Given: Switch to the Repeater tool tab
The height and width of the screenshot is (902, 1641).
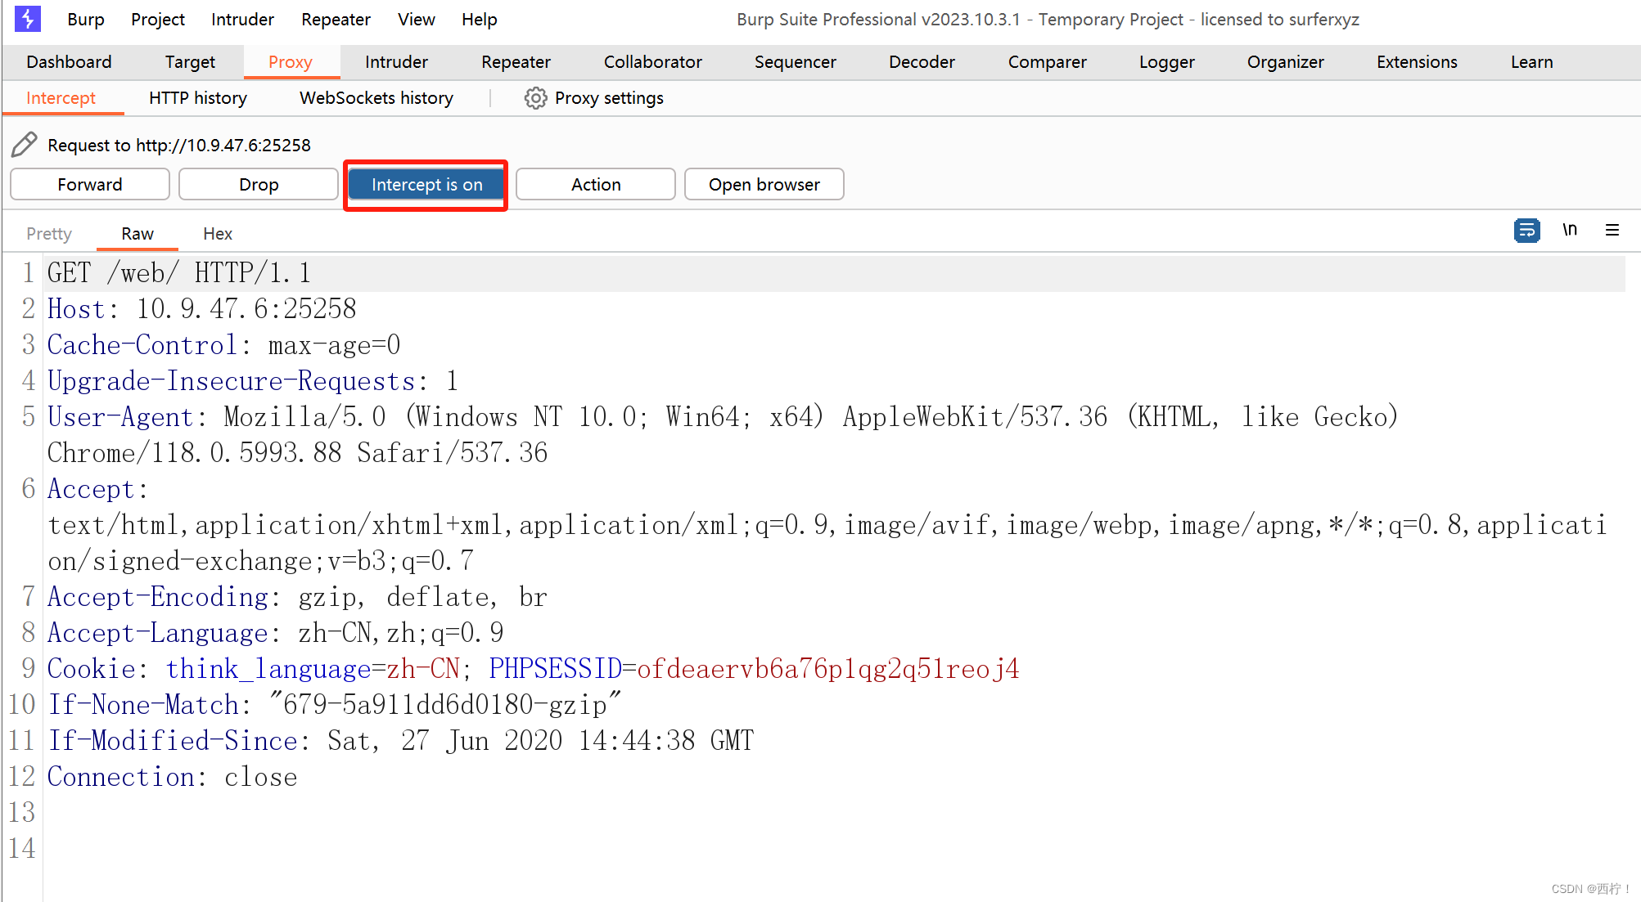Looking at the screenshot, I should click(516, 62).
